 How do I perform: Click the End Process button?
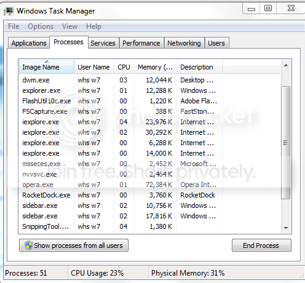pos(261,245)
